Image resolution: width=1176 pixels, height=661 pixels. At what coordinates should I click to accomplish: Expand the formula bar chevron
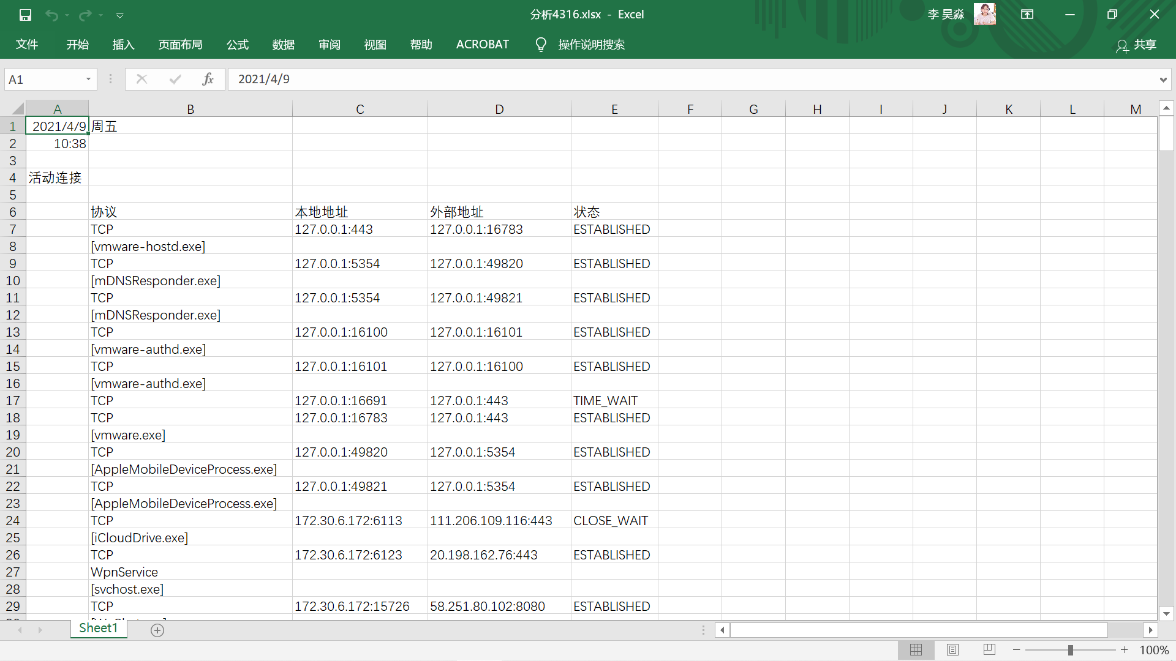pos(1163,80)
